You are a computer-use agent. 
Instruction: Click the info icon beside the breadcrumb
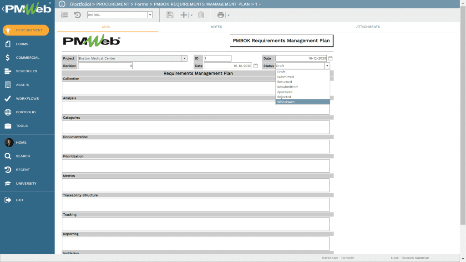(62, 4)
